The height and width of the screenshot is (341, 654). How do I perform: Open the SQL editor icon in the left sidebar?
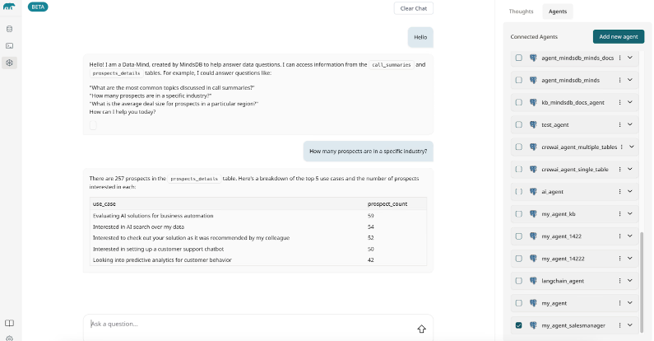tap(9, 45)
